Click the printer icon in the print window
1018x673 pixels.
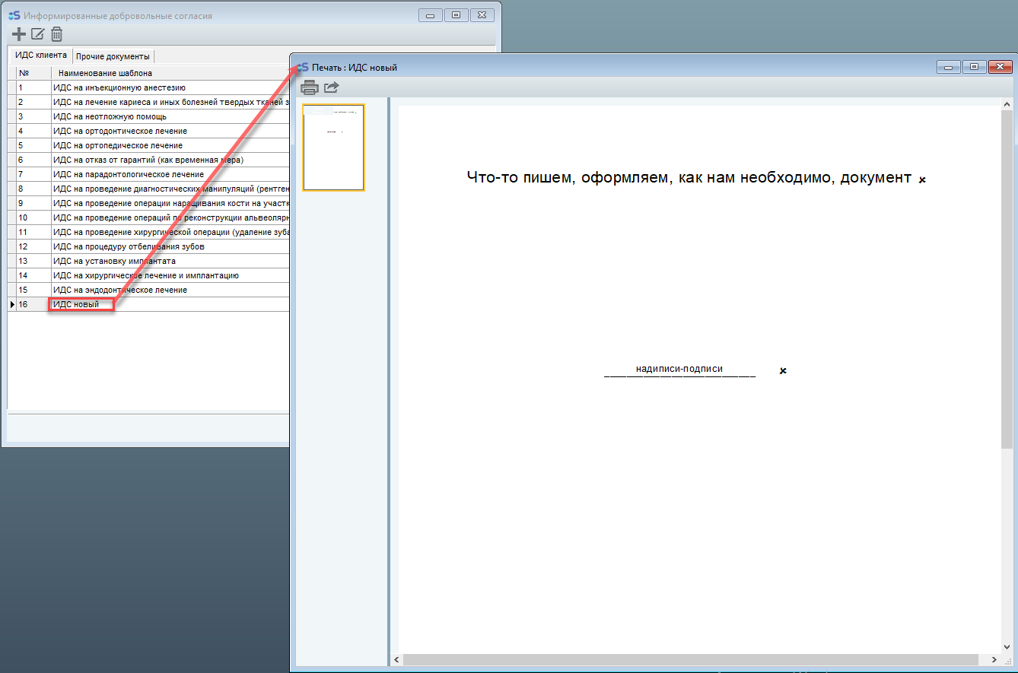310,87
